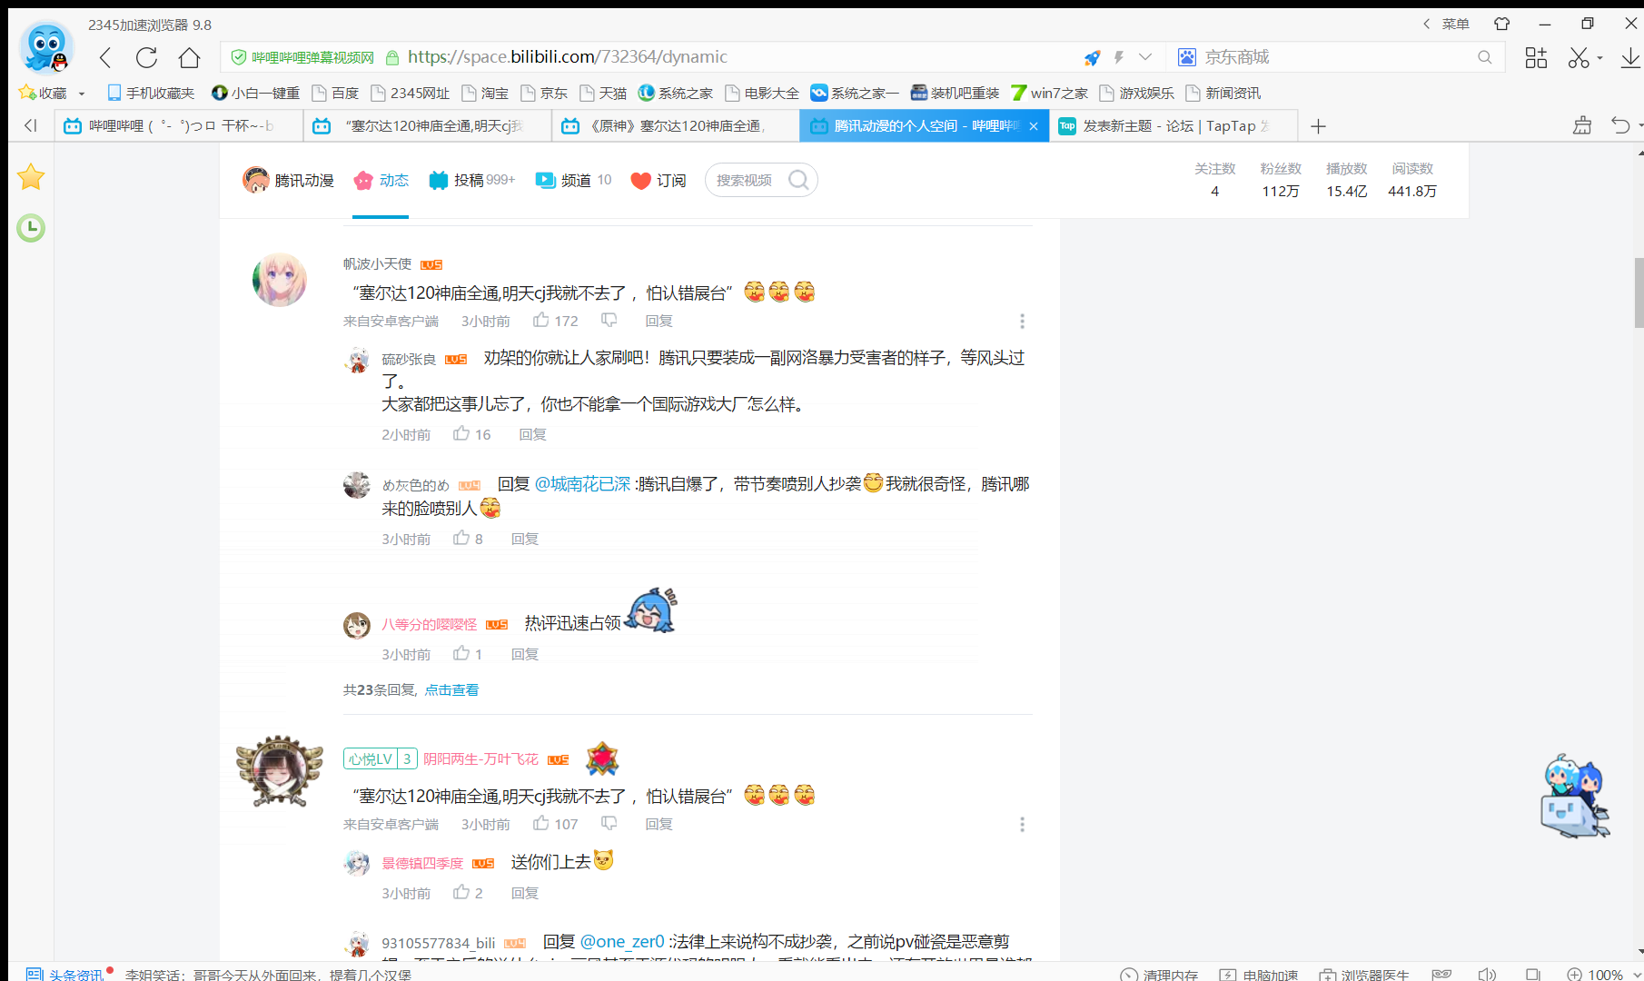Open the 手机收藏夹 bookmark
The width and height of the screenshot is (1644, 981).
(x=151, y=93)
